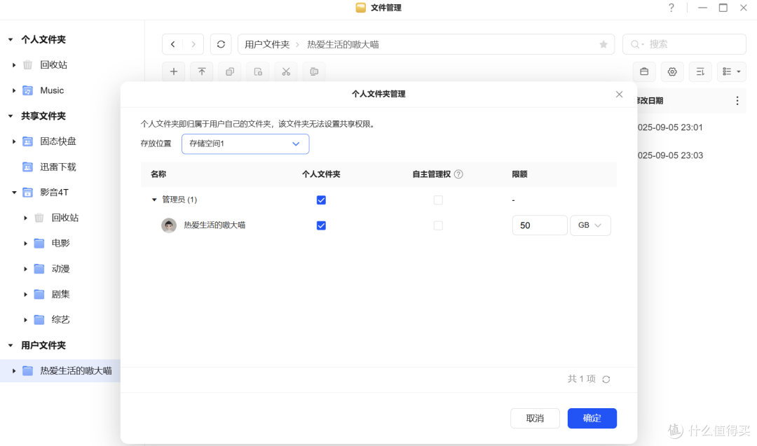Go back with the left arrow button
The width and height of the screenshot is (757, 446).
173,44
